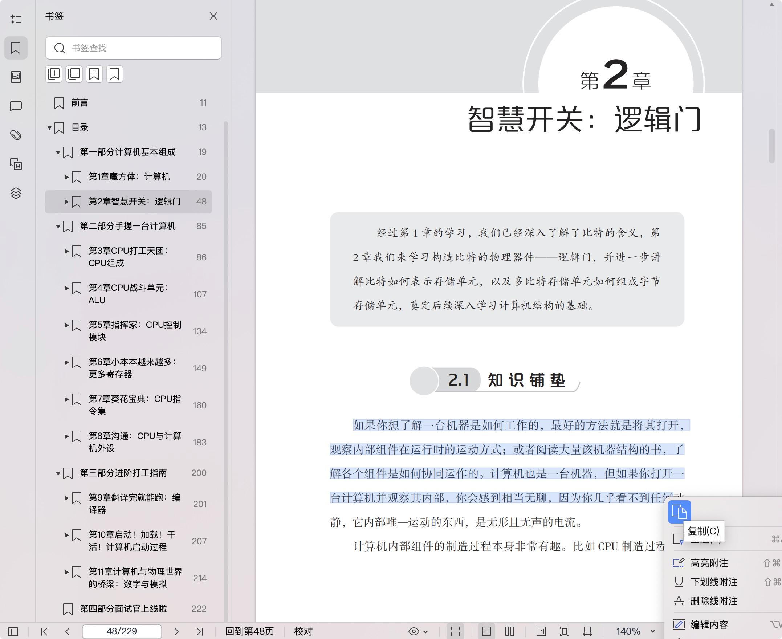This screenshot has height=639, width=782.
Task: Click 回到第48页 button
Action: click(x=249, y=631)
